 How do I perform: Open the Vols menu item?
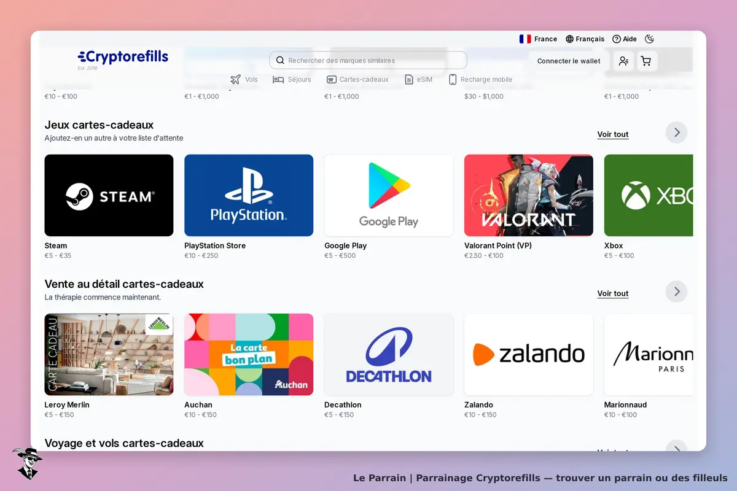pyautogui.click(x=244, y=79)
